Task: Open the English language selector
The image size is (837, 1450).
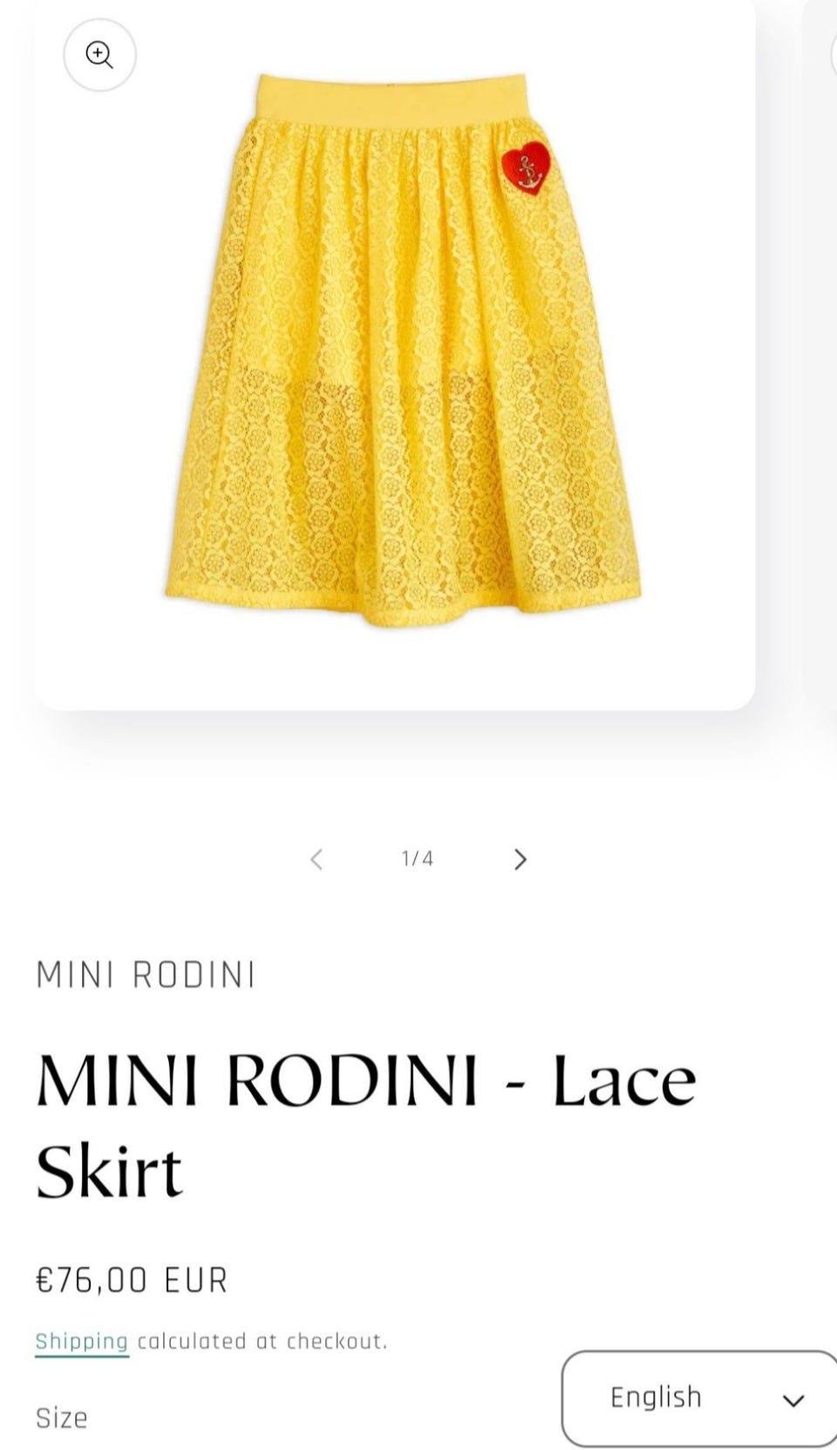Action: pos(699,1399)
